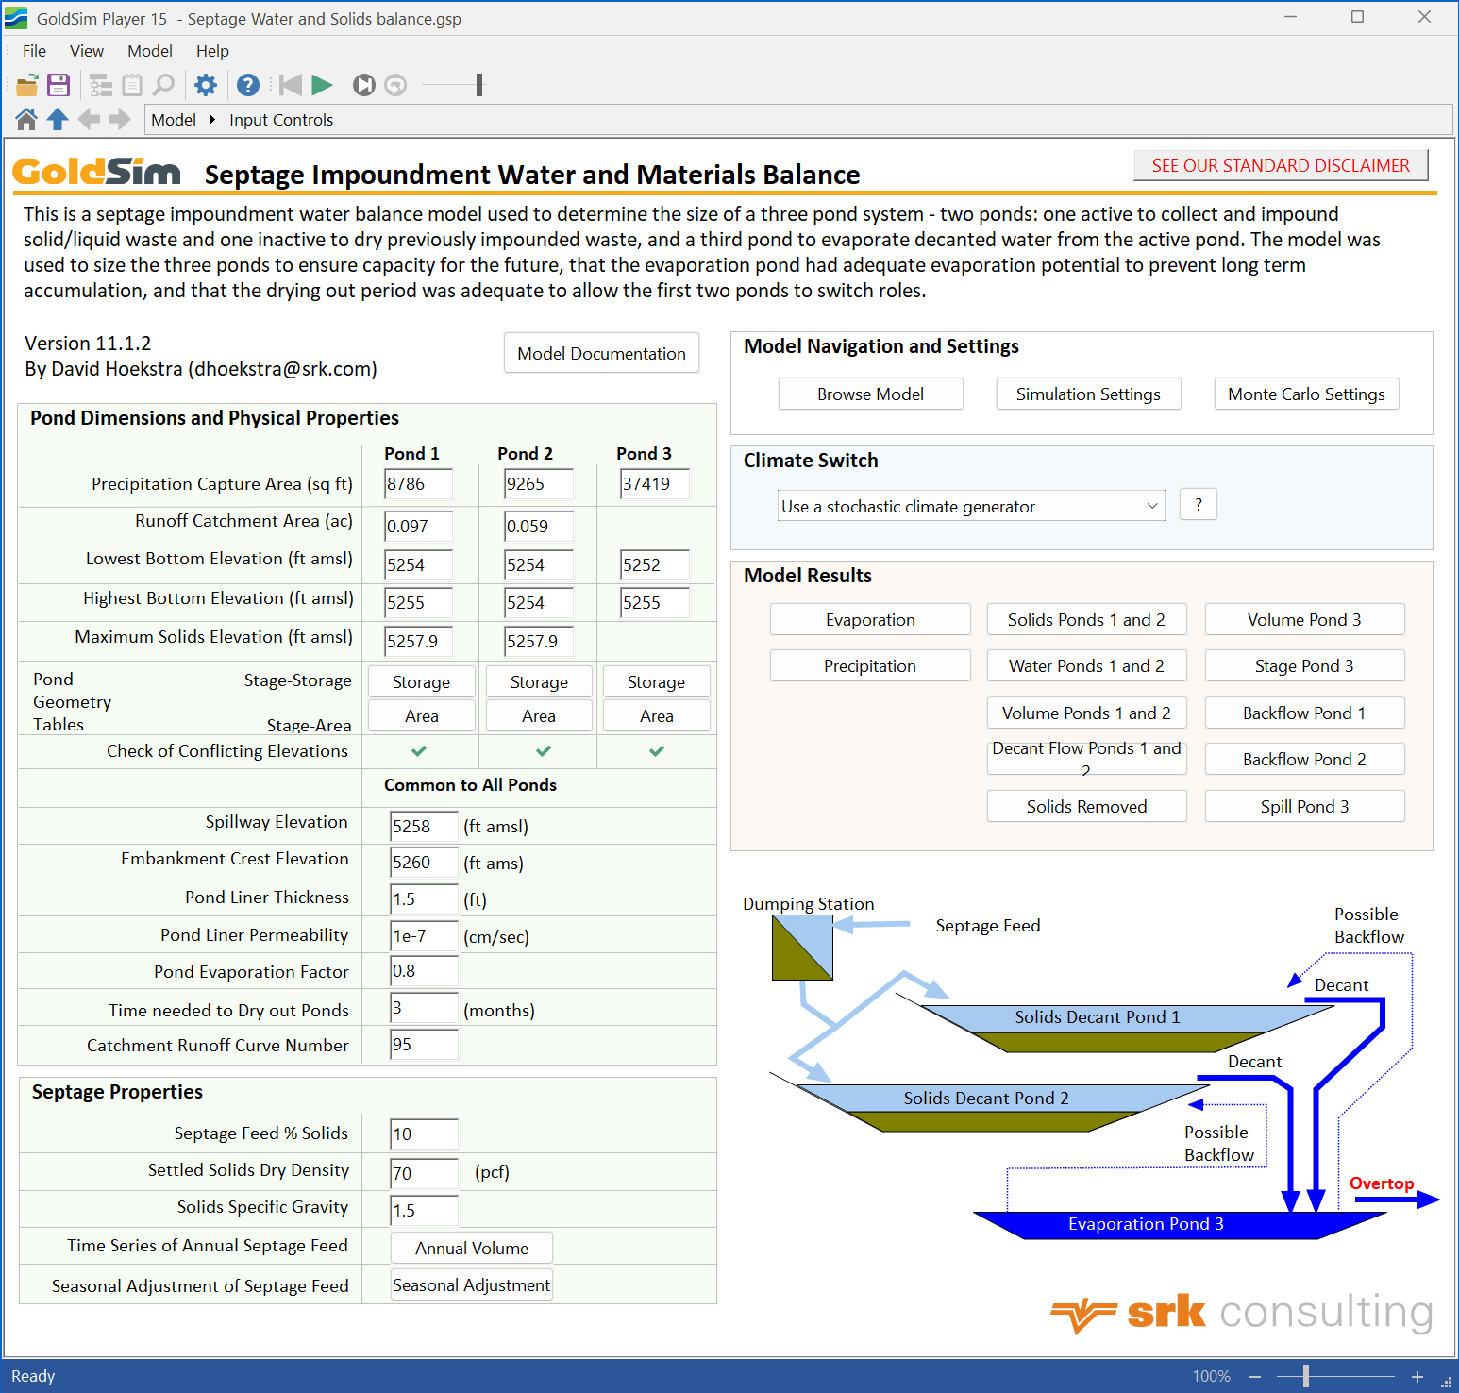Viewport: 1459px width, 1393px height.
Task: Open the File menu
Action: (x=34, y=51)
